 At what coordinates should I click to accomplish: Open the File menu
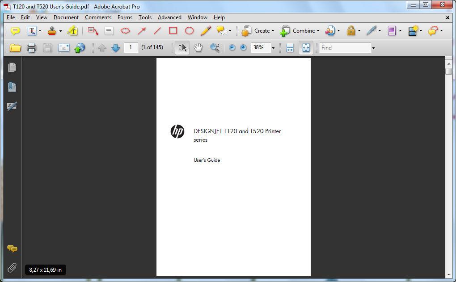tap(10, 17)
